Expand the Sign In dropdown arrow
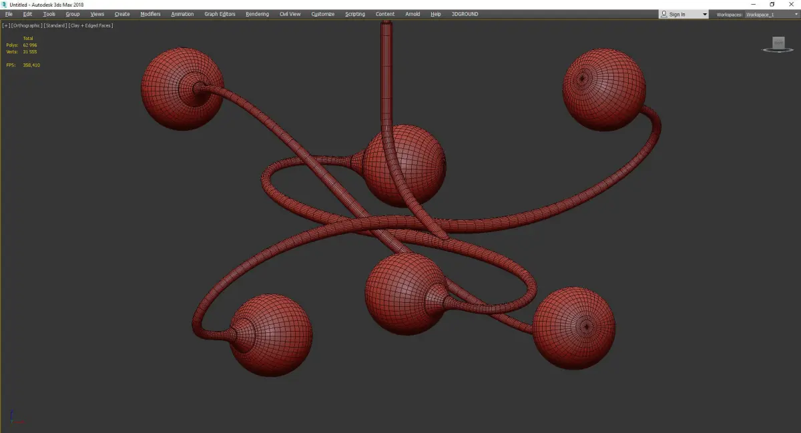 (x=704, y=15)
